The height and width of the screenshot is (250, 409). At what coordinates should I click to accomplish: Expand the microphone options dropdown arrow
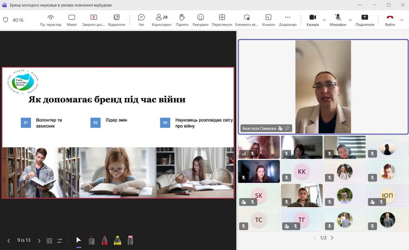pyautogui.click(x=350, y=20)
